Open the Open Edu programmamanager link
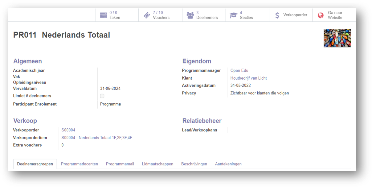 click(239, 71)
